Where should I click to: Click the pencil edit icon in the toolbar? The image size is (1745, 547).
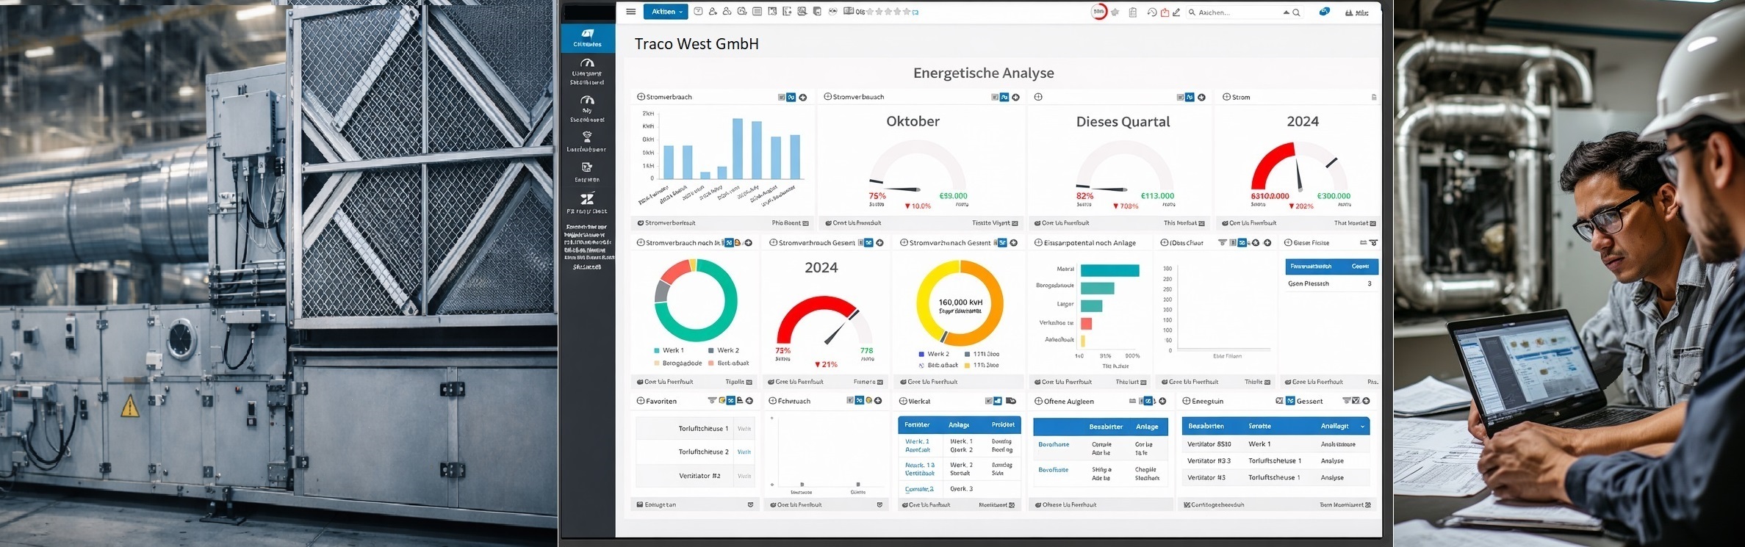tap(1176, 12)
